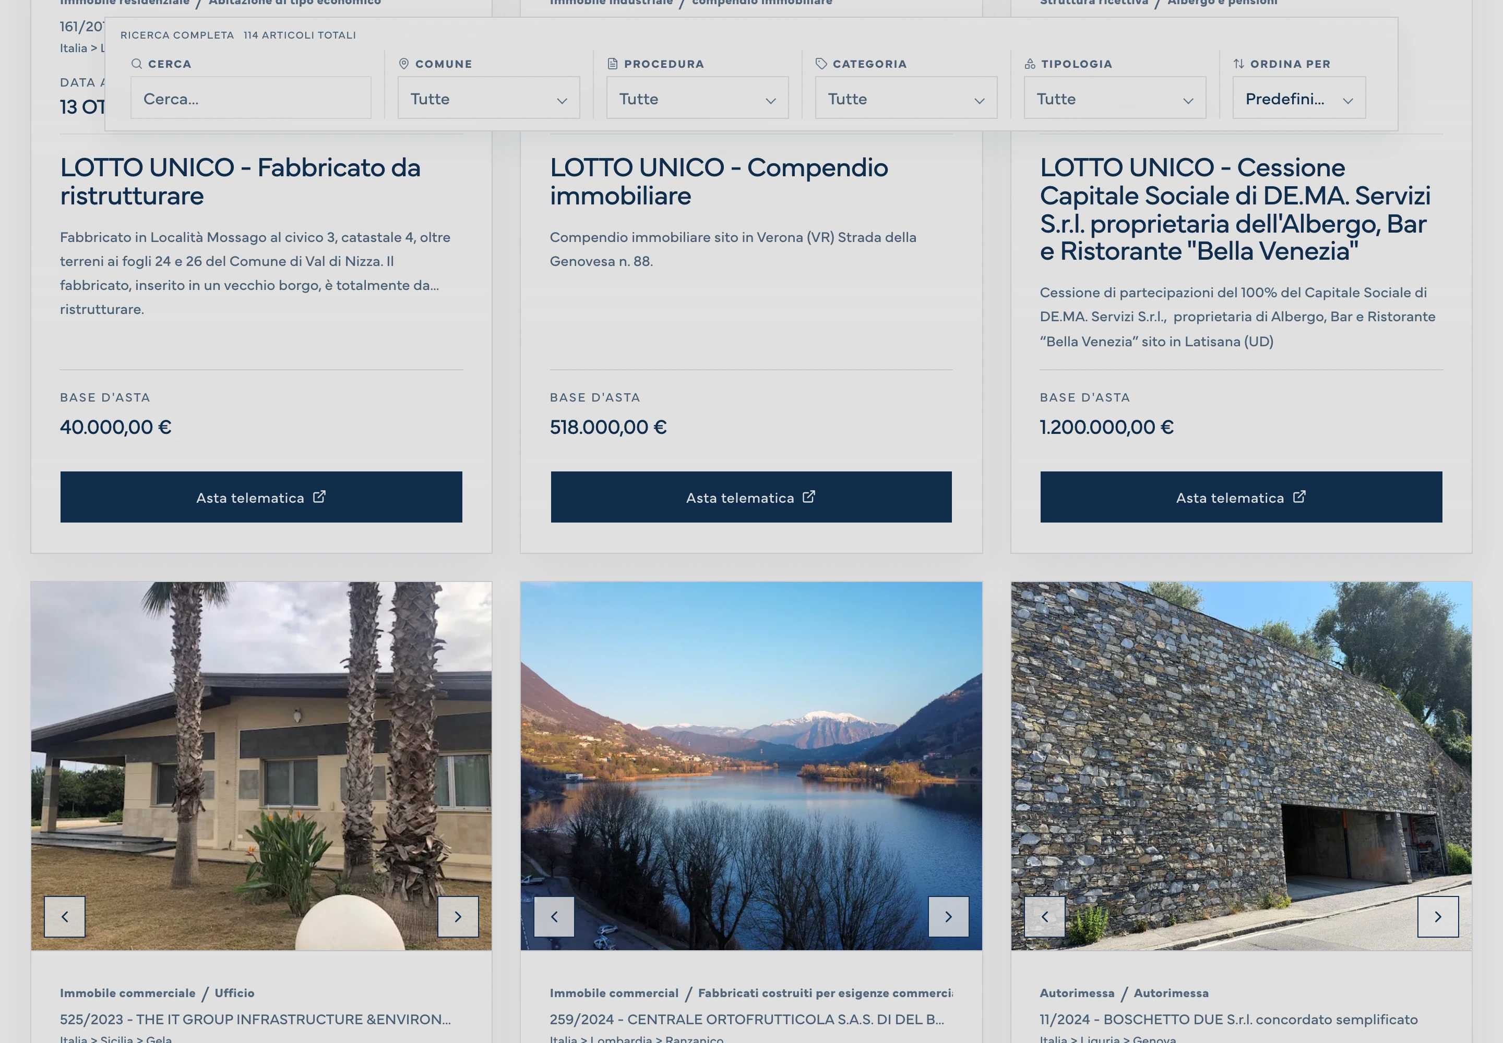Click the 114 ARTICOLI TOTALI count

[300, 35]
